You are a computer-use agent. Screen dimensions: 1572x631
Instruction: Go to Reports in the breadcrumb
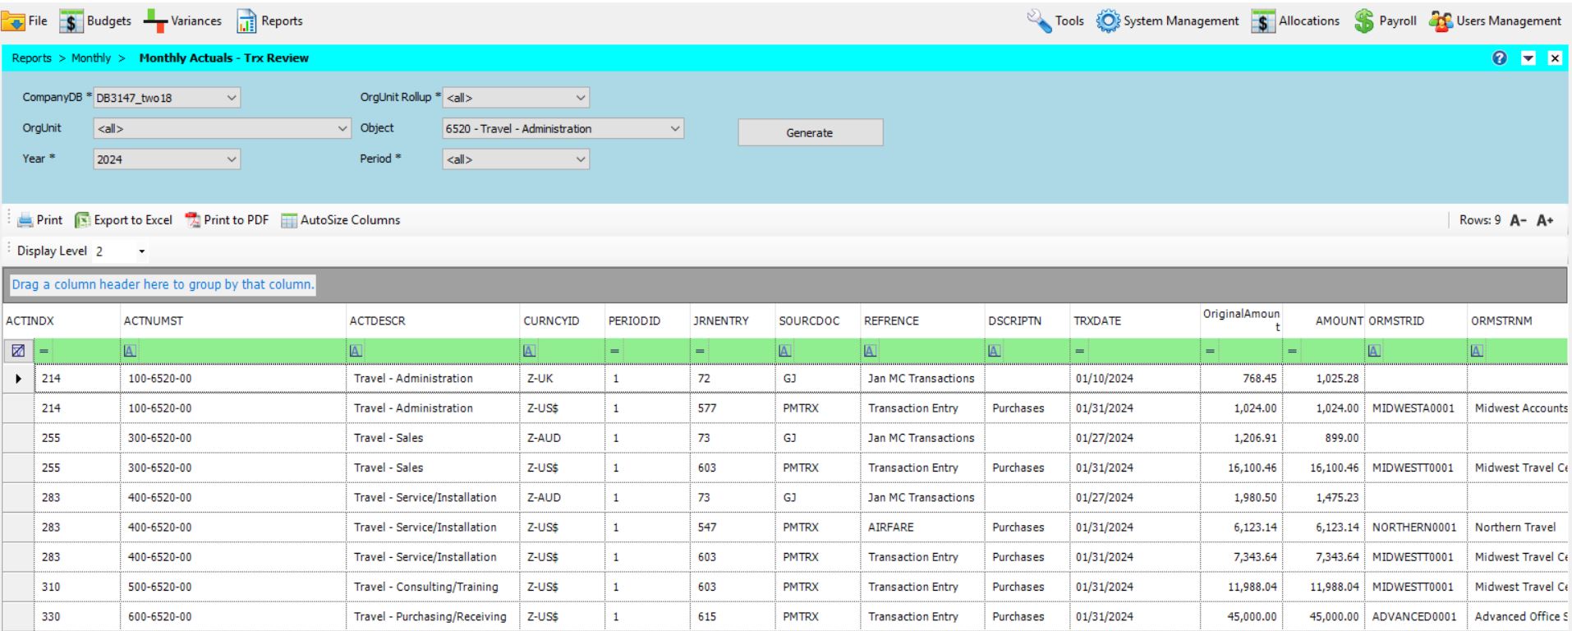[32, 58]
